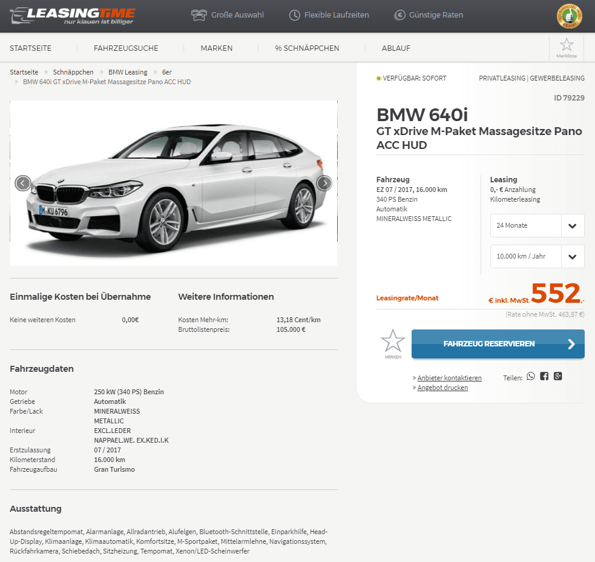
Task: Share offer via Facebook icon
Action: pos(544,376)
